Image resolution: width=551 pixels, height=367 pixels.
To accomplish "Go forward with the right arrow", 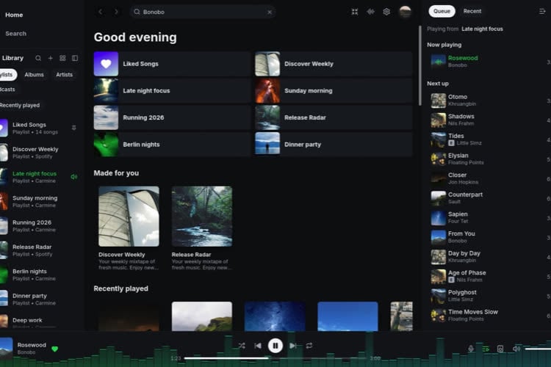I will pyautogui.click(x=116, y=12).
